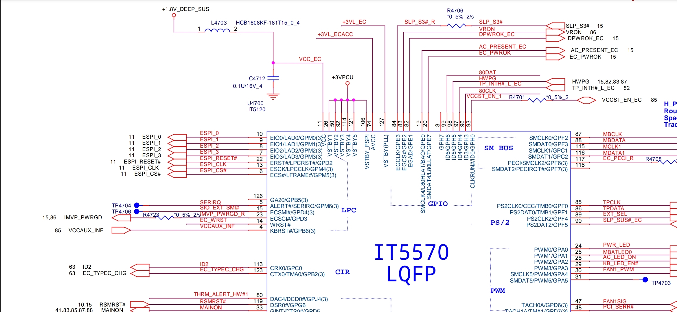Select the SM BUS group label
The width and height of the screenshot is (677, 312).
tap(498, 148)
